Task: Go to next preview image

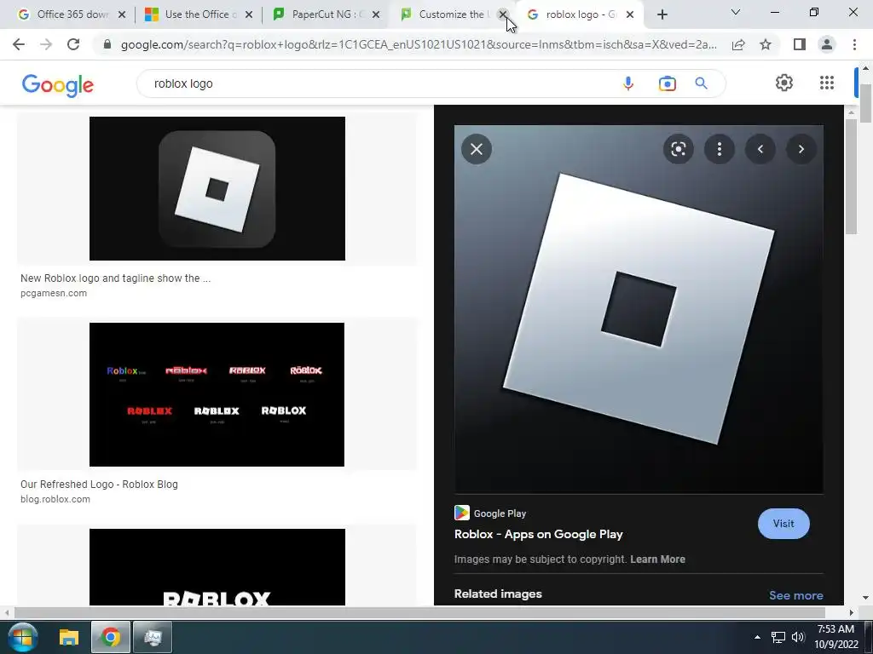Action: click(x=801, y=149)
